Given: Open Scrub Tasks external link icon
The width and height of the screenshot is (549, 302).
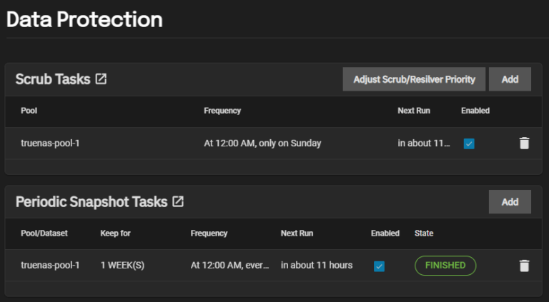Looking at the screenshot, I should tap(101, 79).
